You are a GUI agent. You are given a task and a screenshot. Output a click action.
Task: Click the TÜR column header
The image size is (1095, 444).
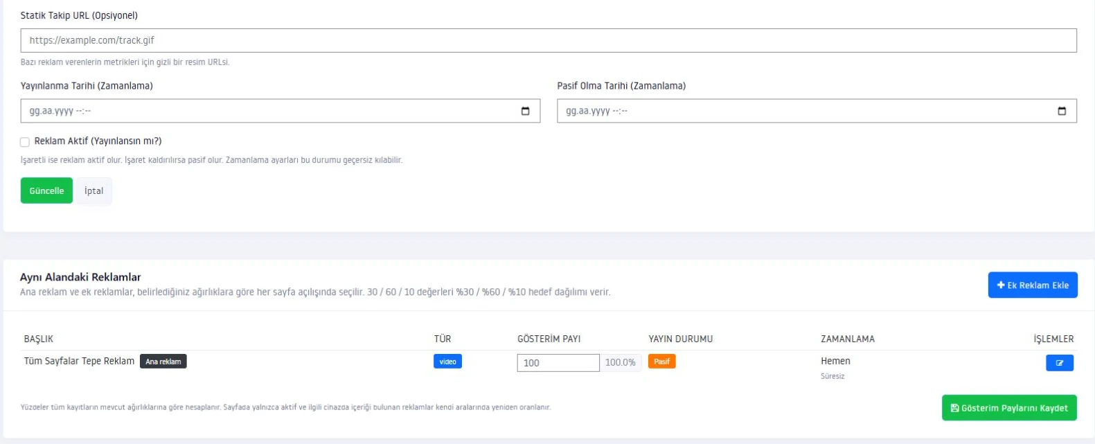pos(443,339)
